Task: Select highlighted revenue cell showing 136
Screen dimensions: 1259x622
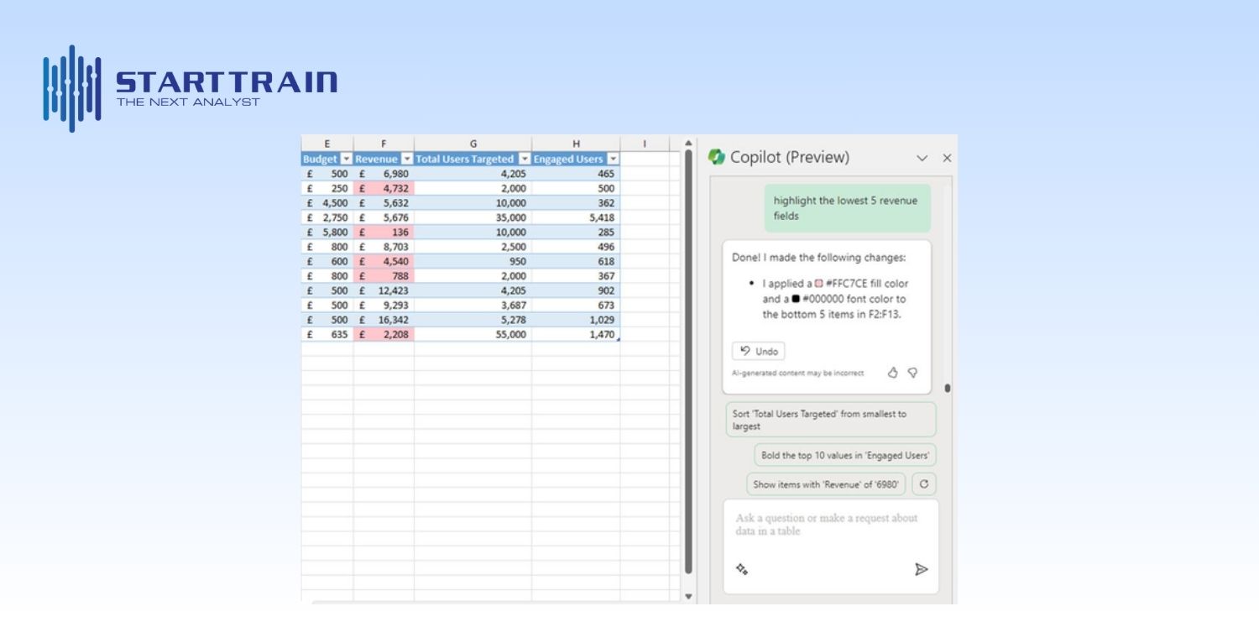Action: pos(384,233)
